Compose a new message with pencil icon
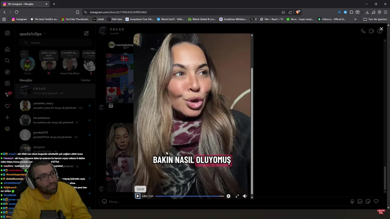Viewport: 390px width, 219px height. click(x=86, y=33)
